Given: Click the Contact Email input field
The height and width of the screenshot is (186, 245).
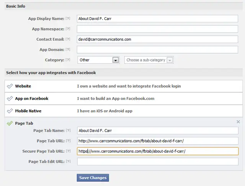Looking at the screenshot, I should pos(157,39).
